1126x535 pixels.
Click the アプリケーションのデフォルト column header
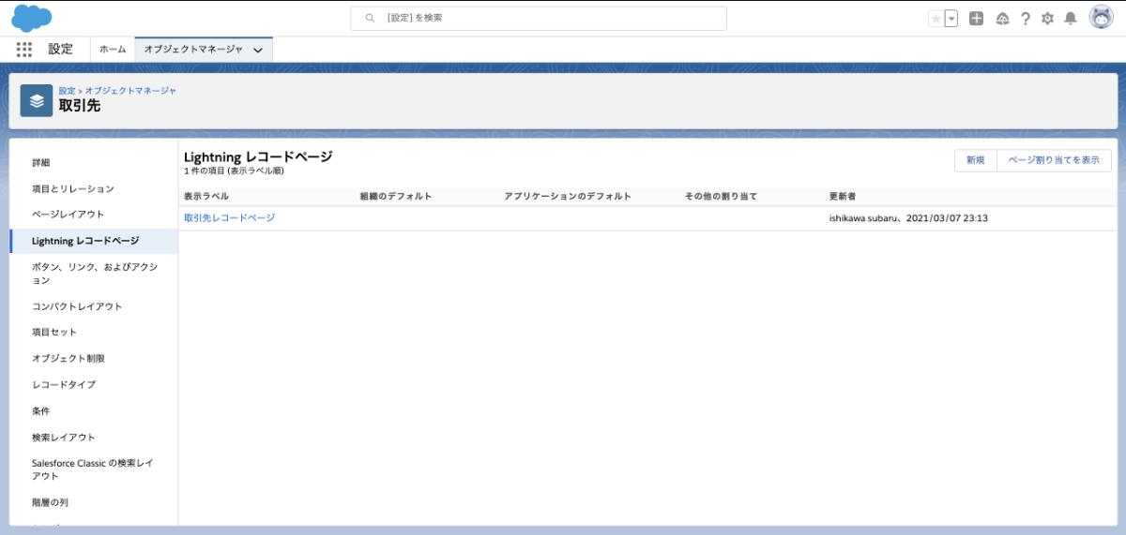click(568, 197)
